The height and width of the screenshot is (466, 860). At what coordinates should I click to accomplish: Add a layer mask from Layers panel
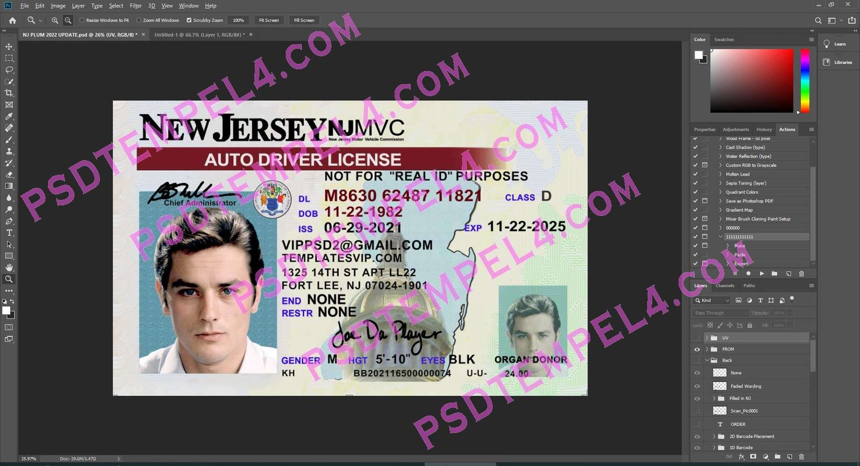[753, 457]
